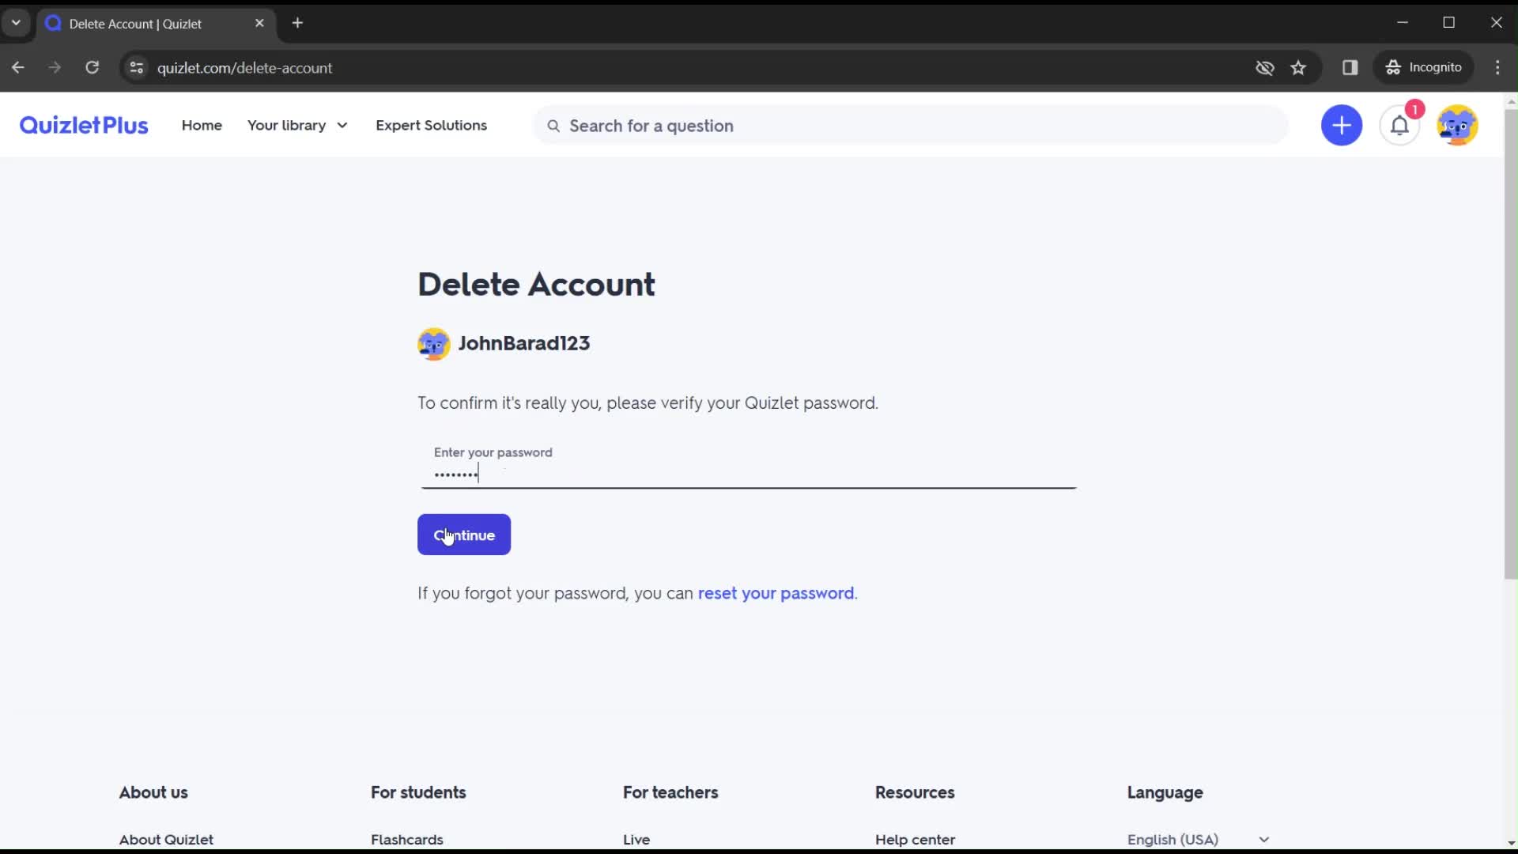Select the Expert Solutions menu item
Viewport: 1518px width, 854px height.
tap(431, 125)
